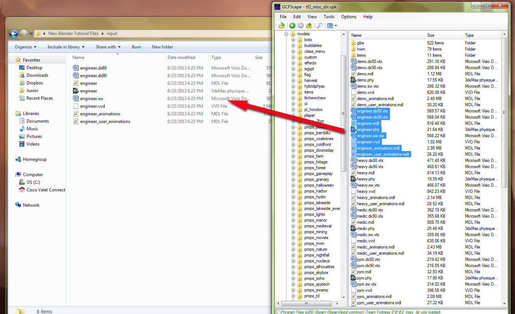Image resolution: width=515 pixels, height=314 pixels.
Task: Click the Recent Places icon in Favorites
Action: (22, 98)
